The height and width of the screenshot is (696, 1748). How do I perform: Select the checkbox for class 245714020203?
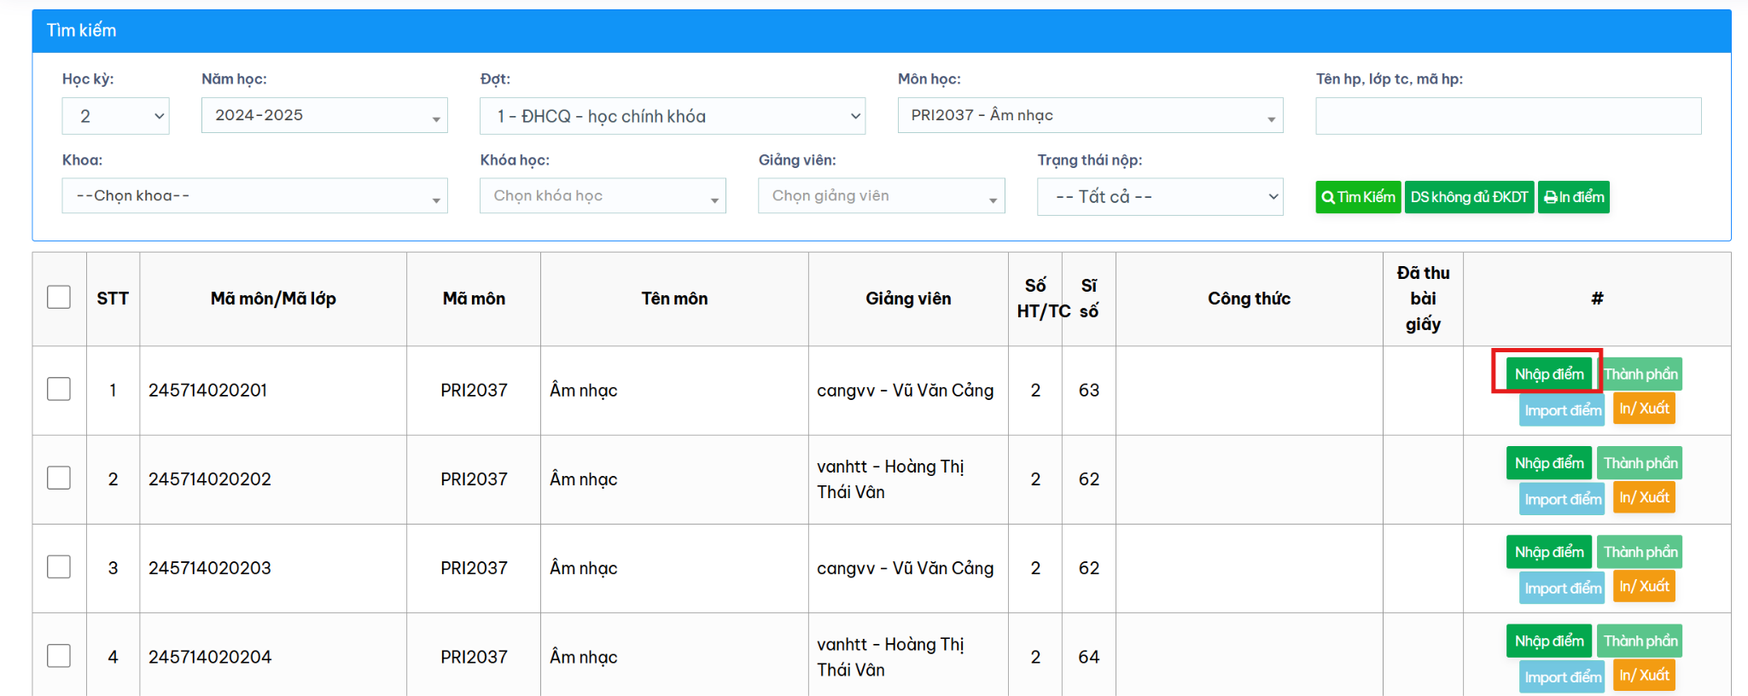59,566
